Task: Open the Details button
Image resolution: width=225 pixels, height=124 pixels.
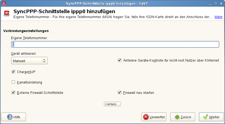Action: (112, 104)
